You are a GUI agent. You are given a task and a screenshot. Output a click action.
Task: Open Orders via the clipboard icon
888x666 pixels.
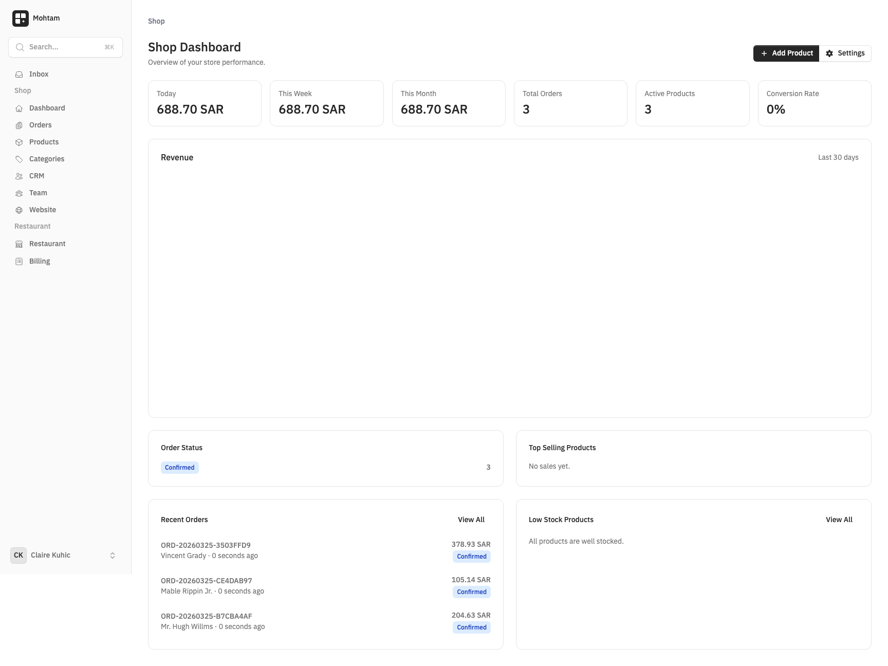(19, 125)
